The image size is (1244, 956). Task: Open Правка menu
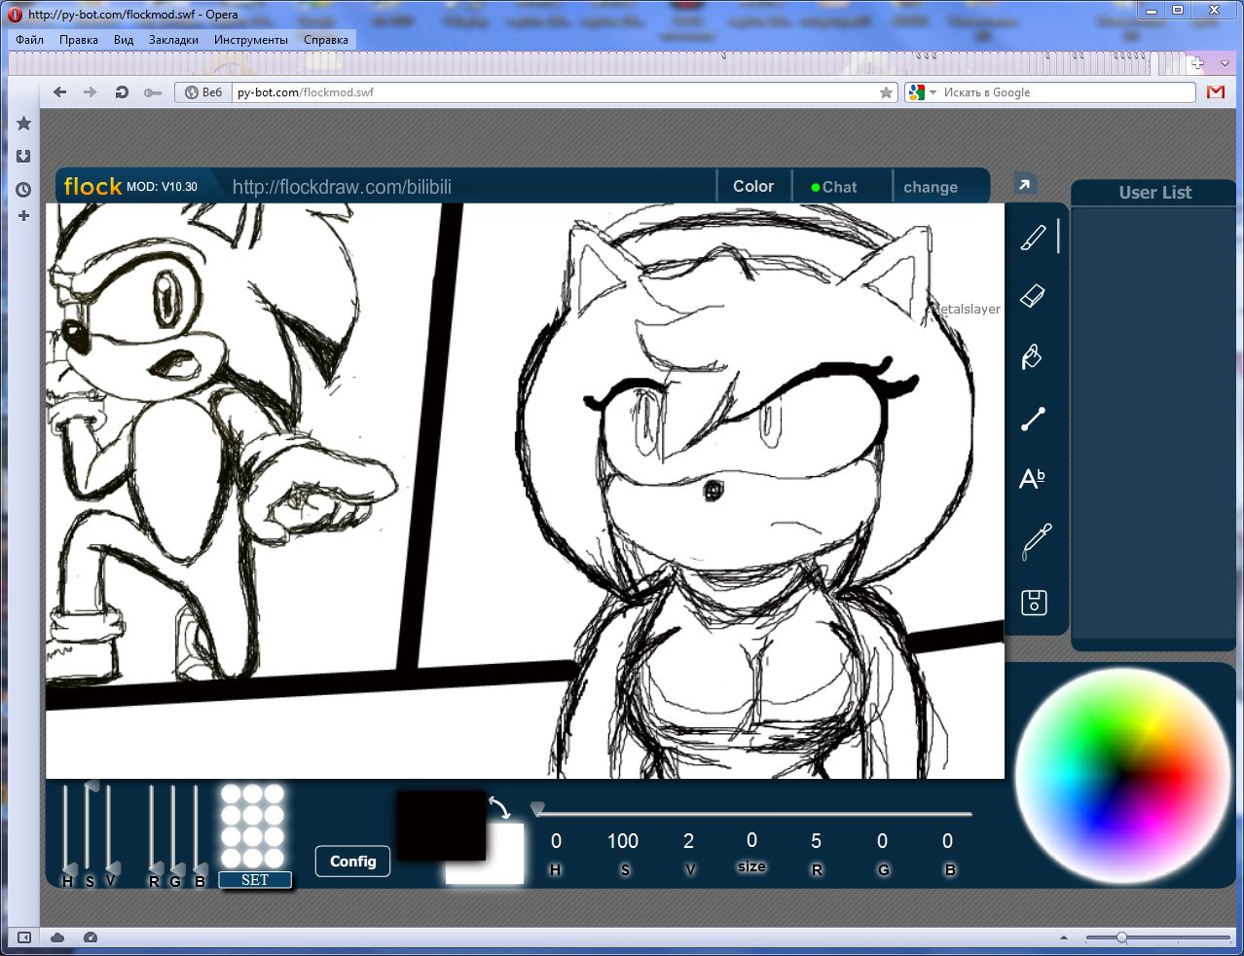pyautogui.click(x=79, y=40)
